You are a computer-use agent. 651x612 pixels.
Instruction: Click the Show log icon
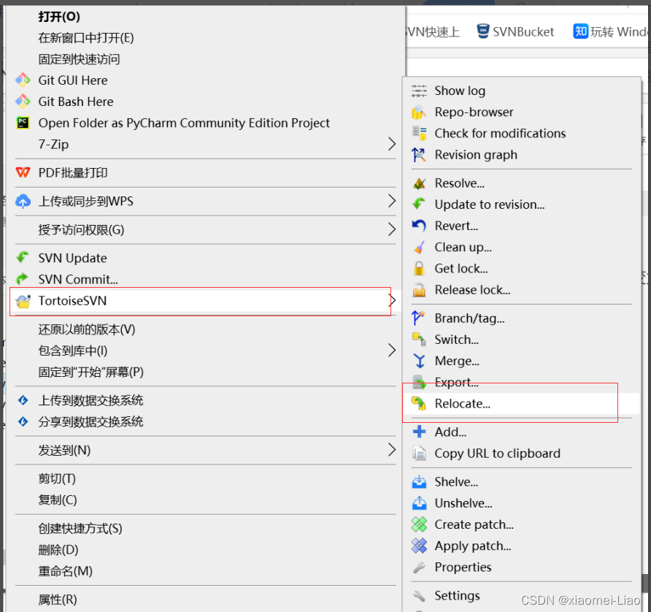419,91
